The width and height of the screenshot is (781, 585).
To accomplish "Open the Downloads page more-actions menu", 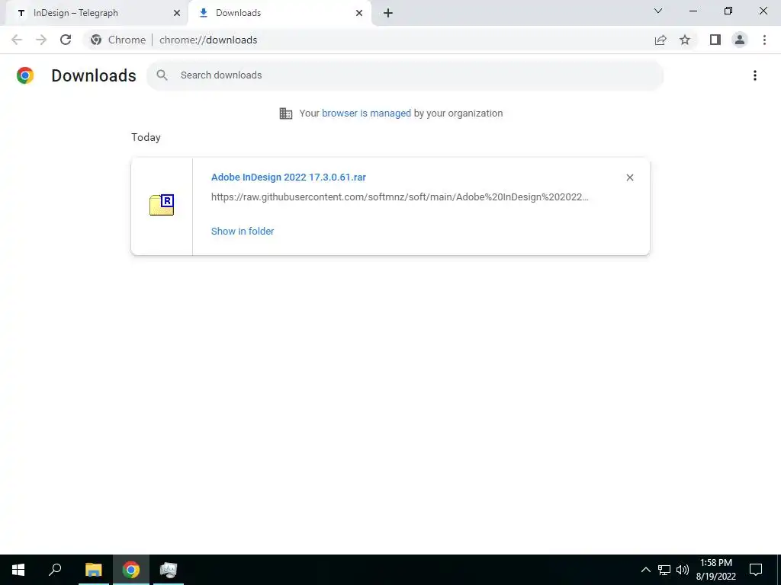I will click(x=754, y=75).
